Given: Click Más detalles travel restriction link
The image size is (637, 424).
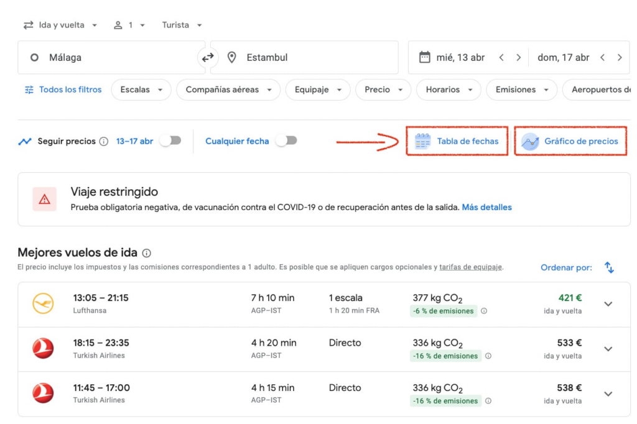Looking at the screenshot, I should point(486,208).
